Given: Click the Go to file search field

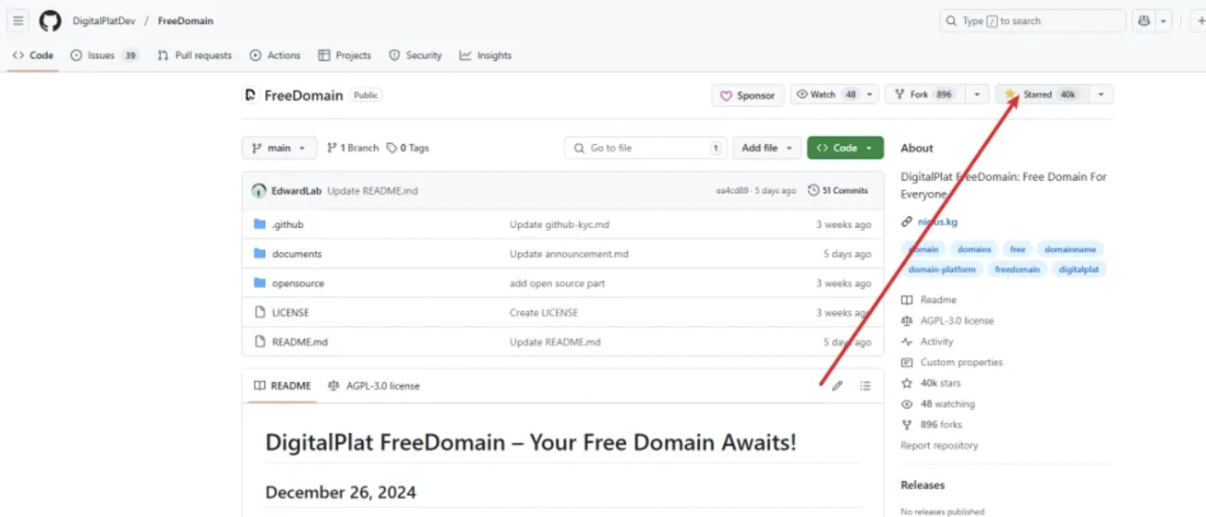Looking at the screenshot, I should (x=645, y=148).
